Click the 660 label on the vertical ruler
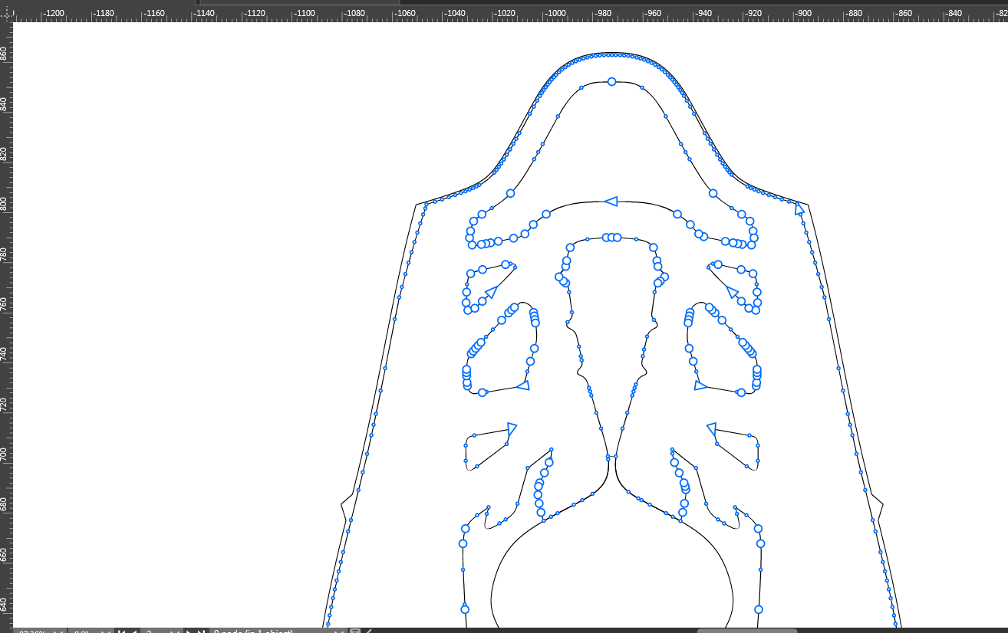Viewport: 1008px width, 633px height. coord(6,554)
